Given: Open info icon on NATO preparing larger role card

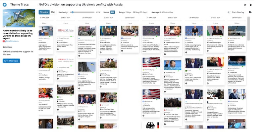Looking at the screenshot, I should point(186,52).
